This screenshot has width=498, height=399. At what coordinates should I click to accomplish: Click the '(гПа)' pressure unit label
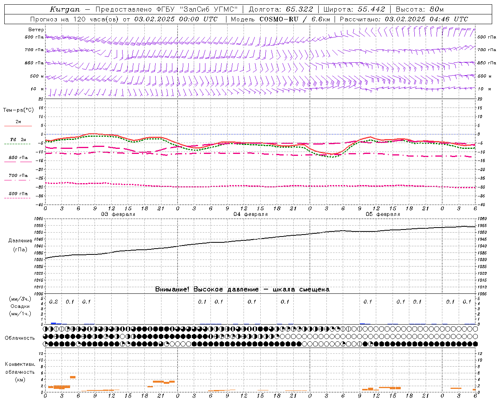click(x=20, y=249)
